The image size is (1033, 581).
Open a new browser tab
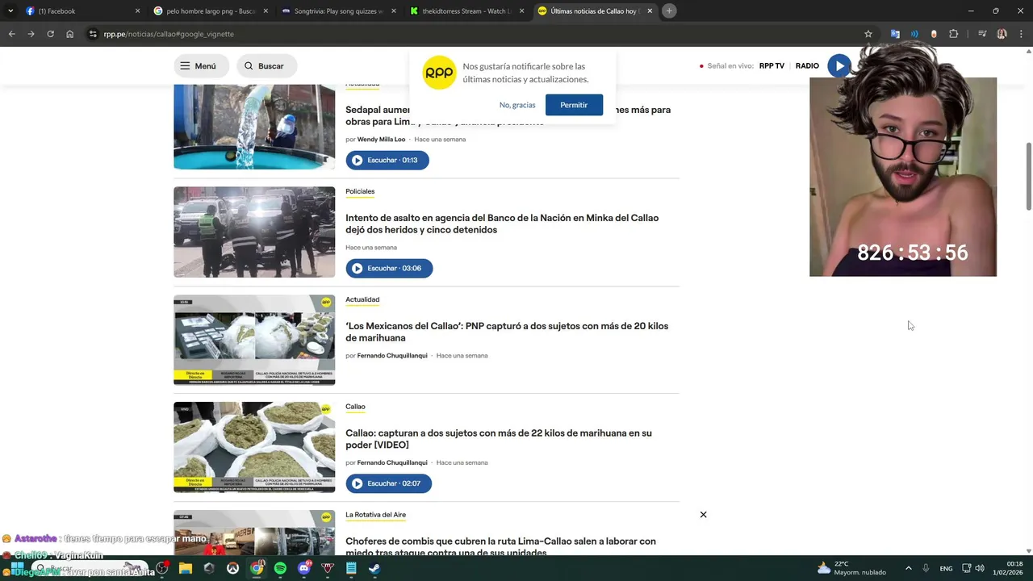[669, 11]
